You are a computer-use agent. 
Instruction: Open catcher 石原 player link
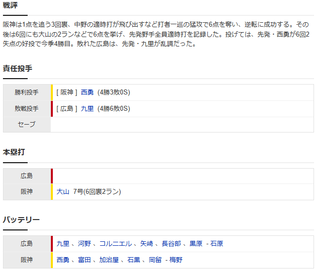pyautogui.click(x=217, y=244)
